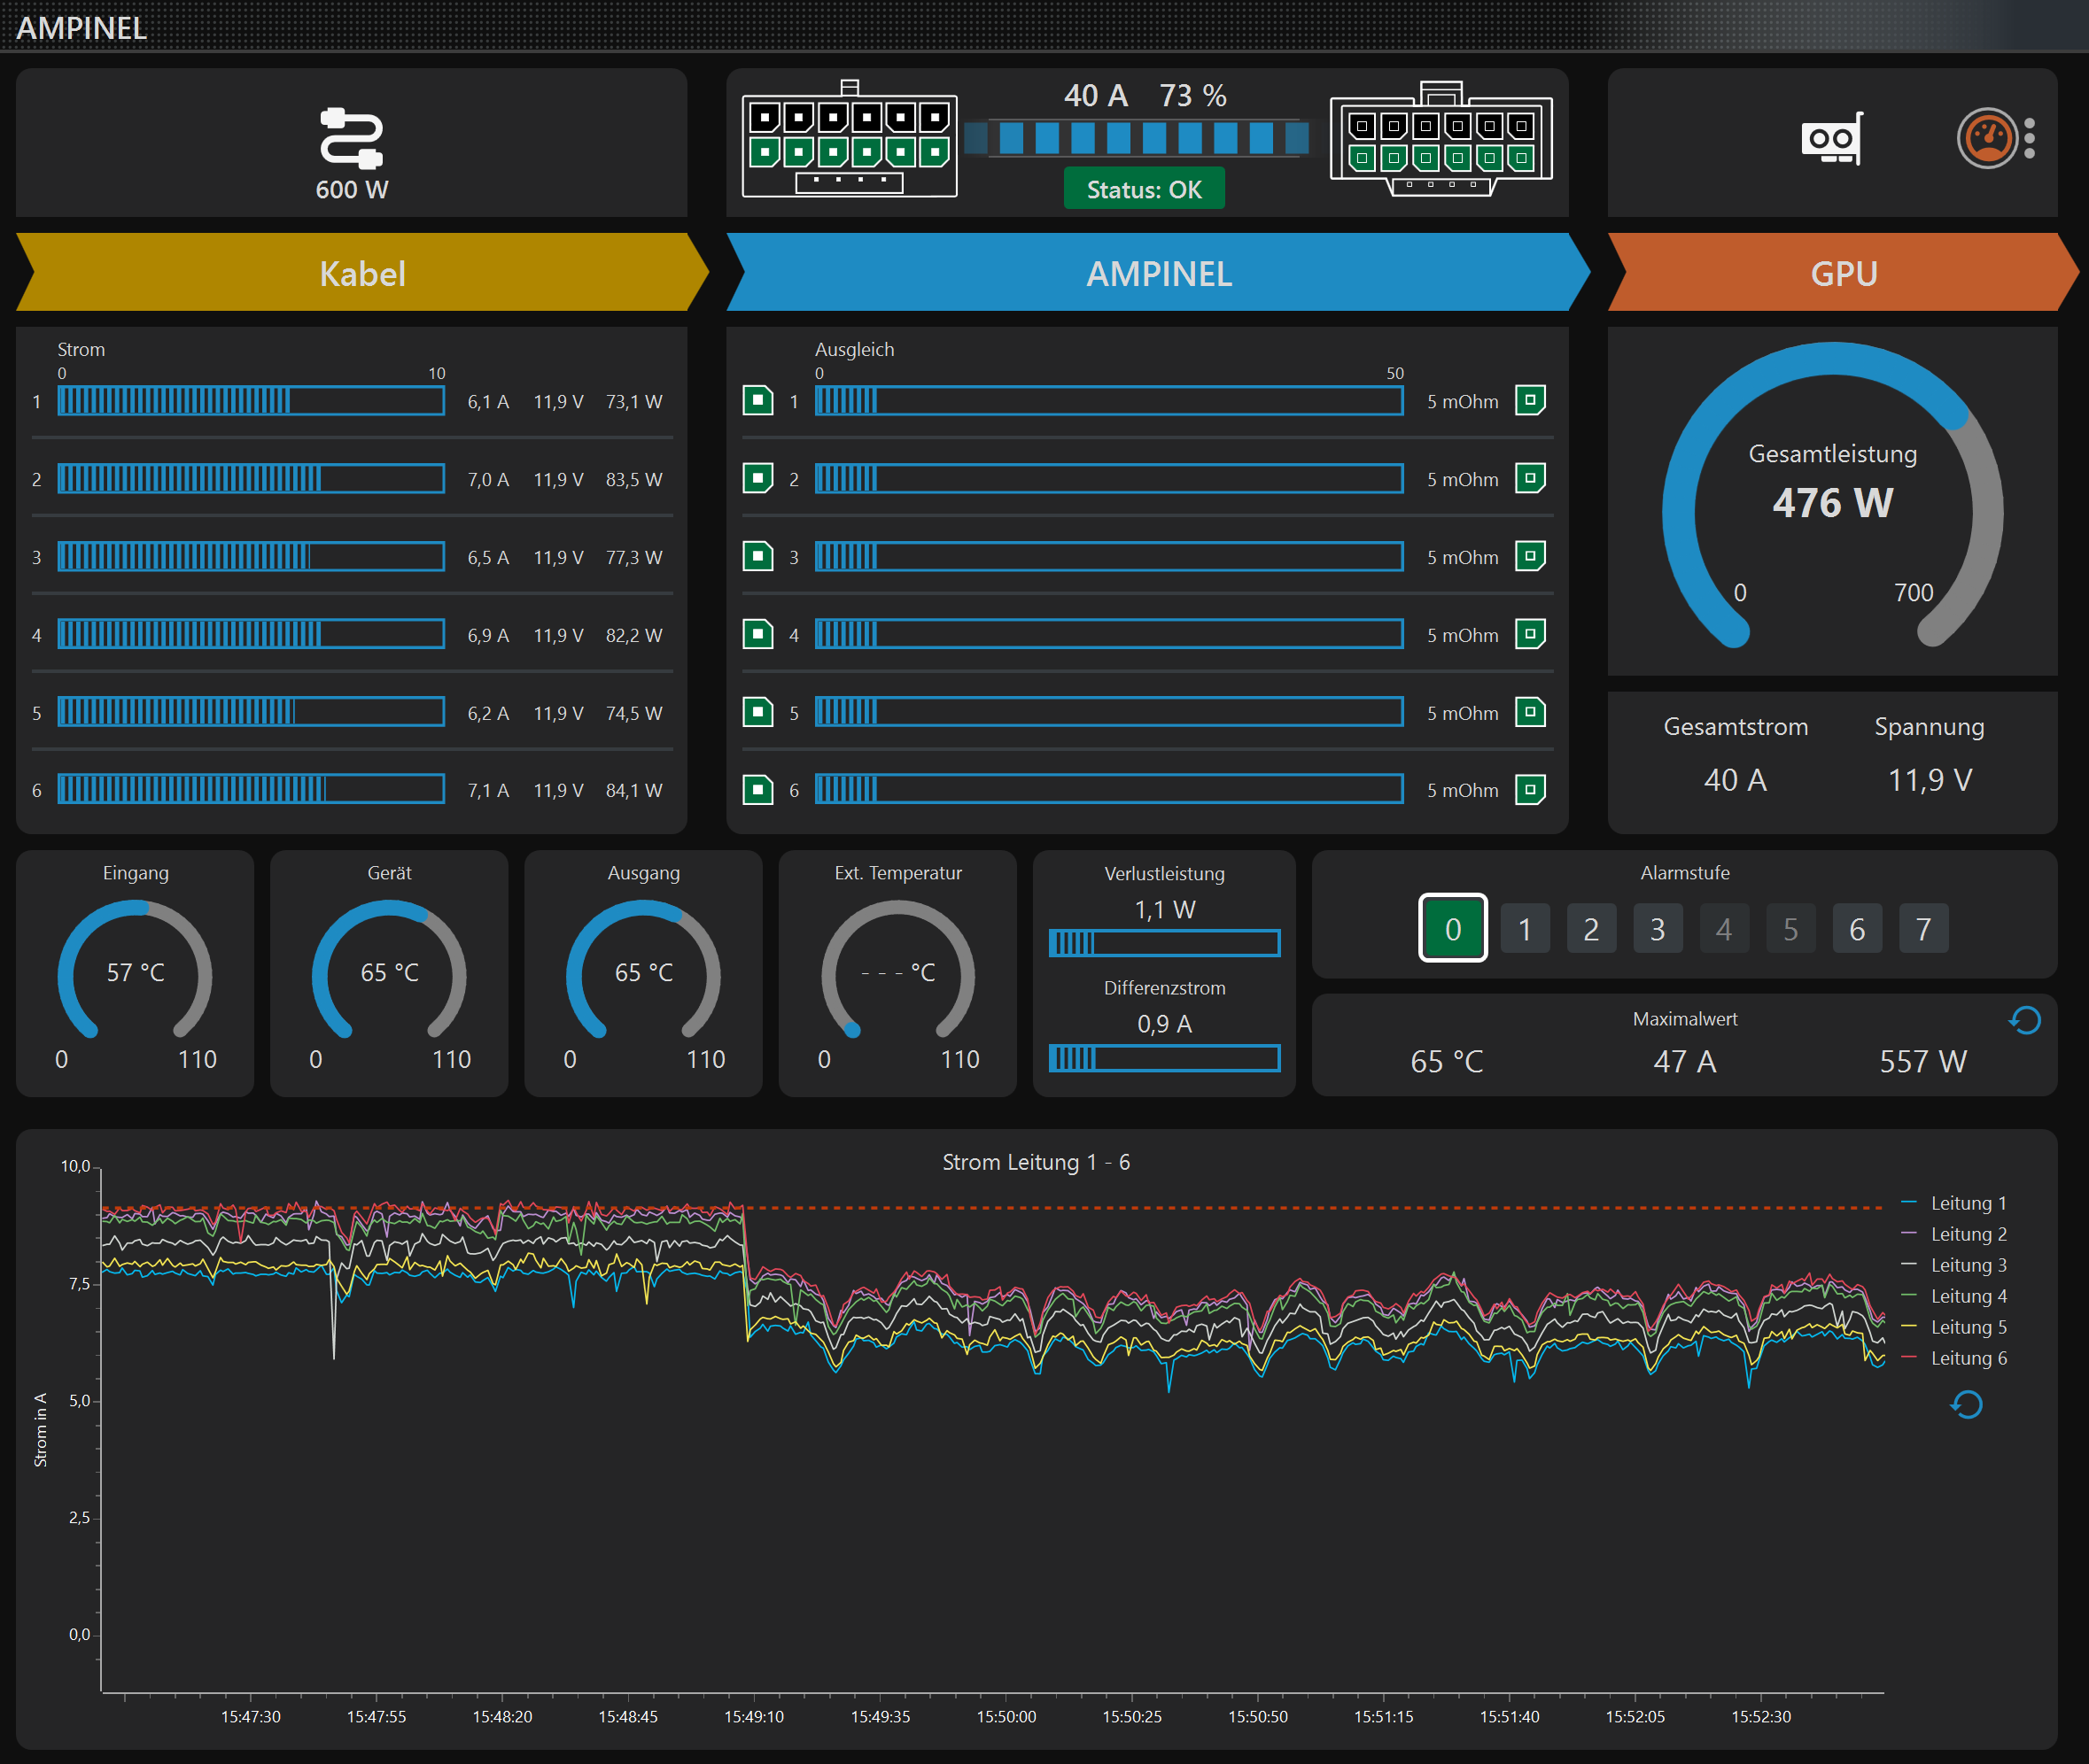Open the orange gauge settings icon
The image size is (2089, 1764).
[1987, 138]
